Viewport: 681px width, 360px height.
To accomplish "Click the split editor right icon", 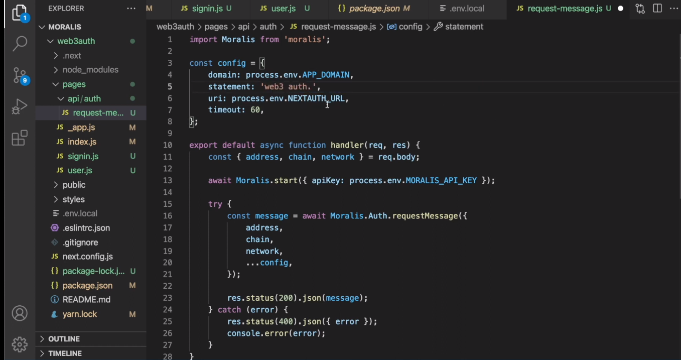I will 657,9.
